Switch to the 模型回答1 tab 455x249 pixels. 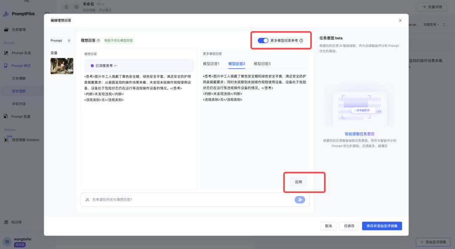pos(211,64)
